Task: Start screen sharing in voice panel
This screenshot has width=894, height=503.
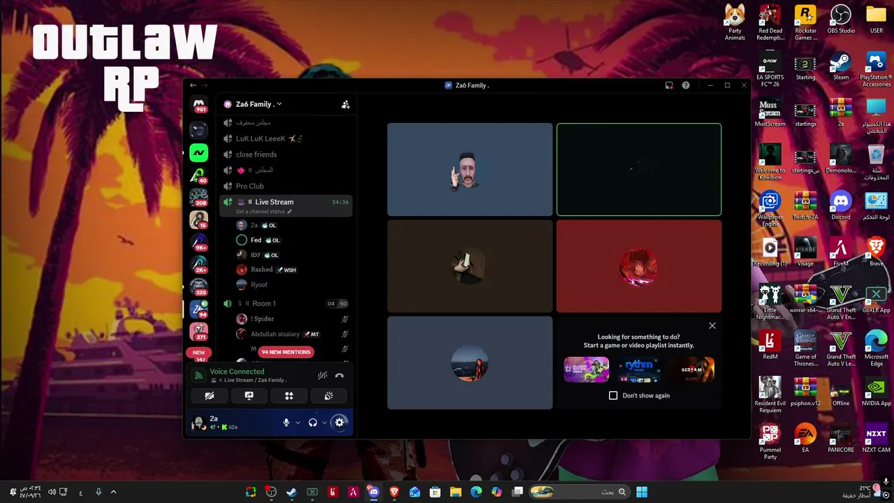Action: pyautogui.click(x=249, y=396)
